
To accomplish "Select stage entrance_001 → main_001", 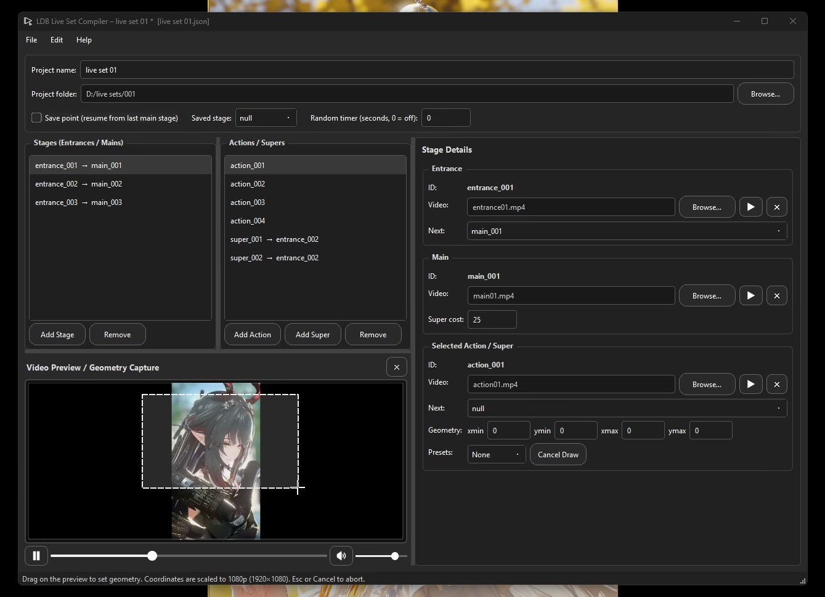I will [x=120, y=166].
